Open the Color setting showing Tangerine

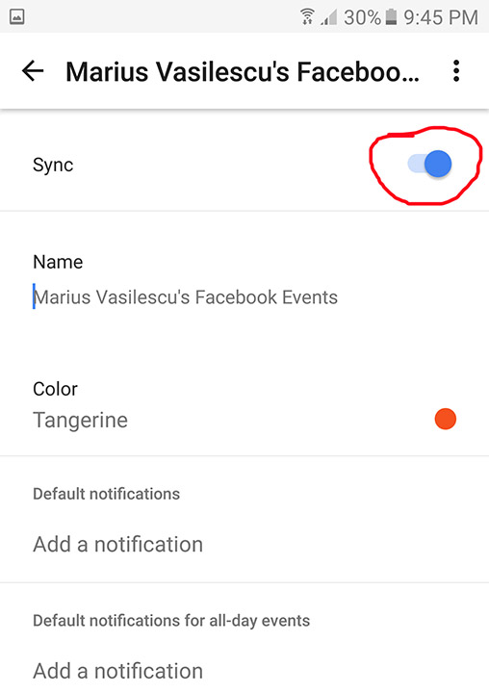coord(244,404)
